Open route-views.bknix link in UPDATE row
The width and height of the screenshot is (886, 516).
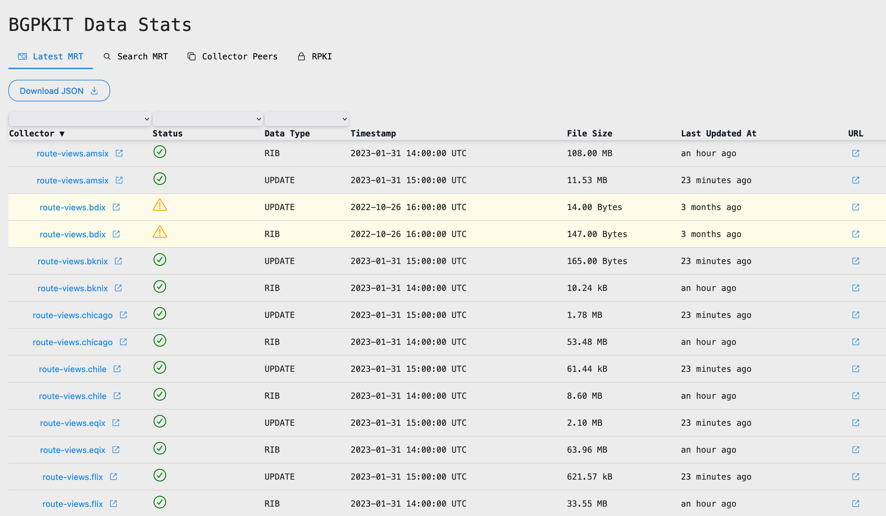[x=73, y=261]
